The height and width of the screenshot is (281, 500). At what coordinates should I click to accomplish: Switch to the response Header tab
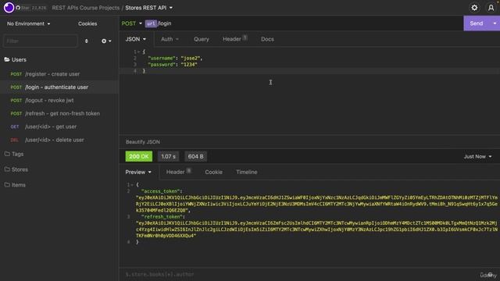pos(179,172)
